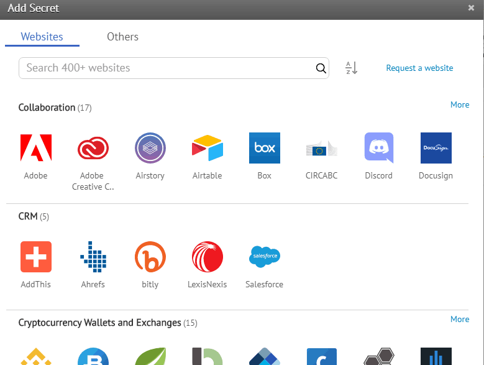Screen dimensions: 484x365
Task: Click the Discord label
Action: coord(379,176)
